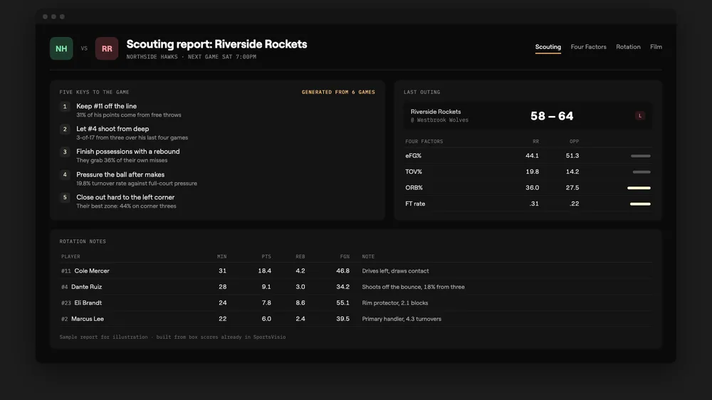Switch to the Four Factors tab
This screenshot has height=400, width=712.
point(588,47)
